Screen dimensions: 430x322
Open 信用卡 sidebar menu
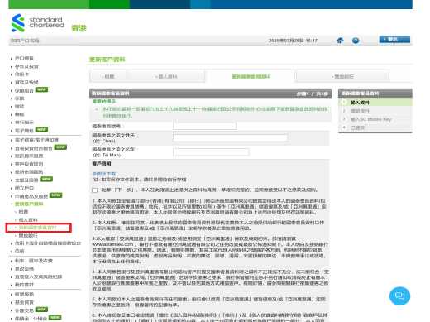21,74
